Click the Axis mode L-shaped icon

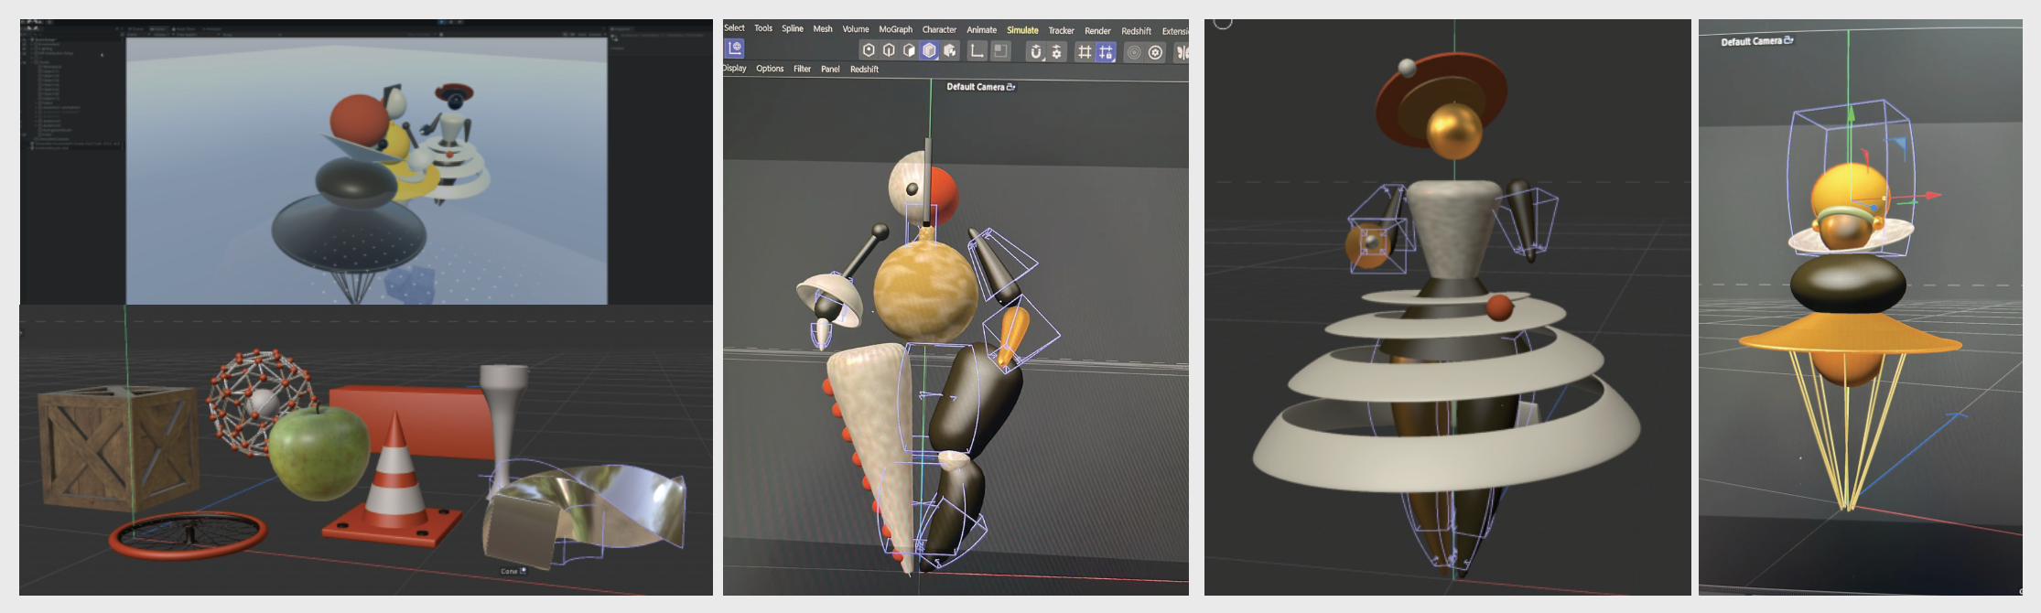tap(977, 51)
